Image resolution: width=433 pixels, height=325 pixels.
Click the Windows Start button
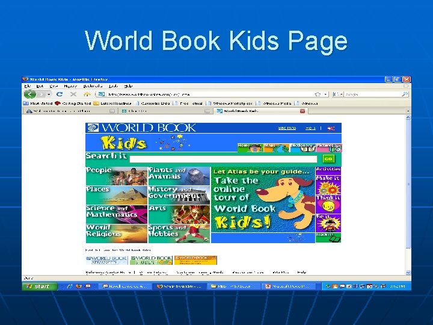click(x=40, y=286)
